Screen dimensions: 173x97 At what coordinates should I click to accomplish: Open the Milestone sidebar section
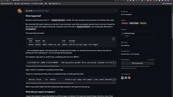pyautogui.click(x=124, y=43)
